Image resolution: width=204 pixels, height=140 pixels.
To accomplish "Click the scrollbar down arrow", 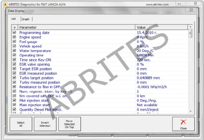I will click(191, 111).
